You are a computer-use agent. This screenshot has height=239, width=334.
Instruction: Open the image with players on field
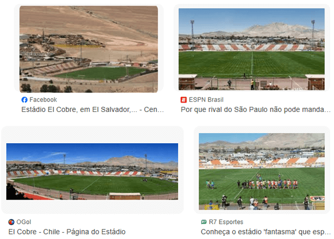262,172
